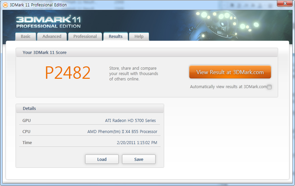The height and width of the screenshot is (186, 295).
Task: Switch to the Basic tab
Action: (x=25, y=37)
